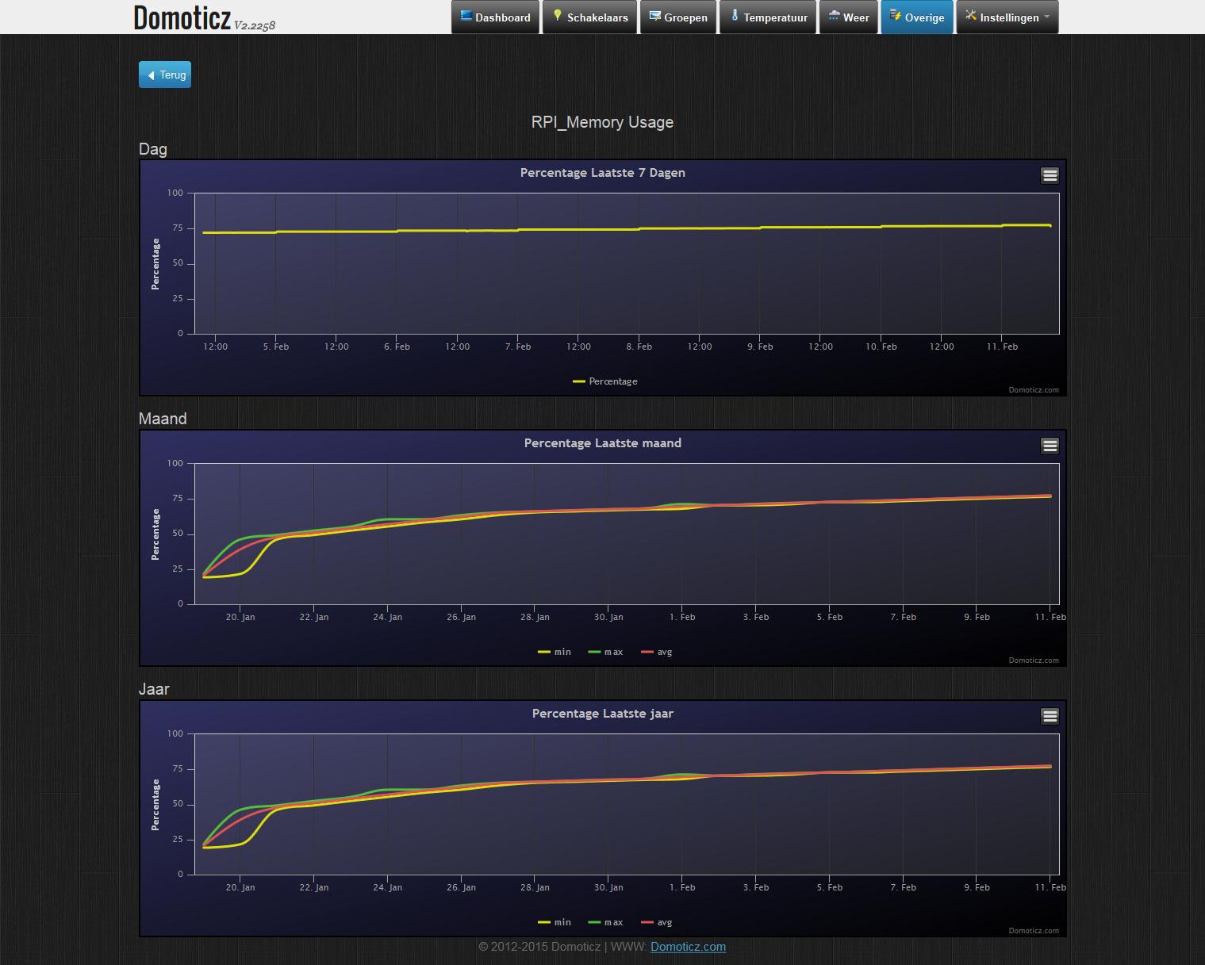Open chart menu for Laatste jaar
Image resolution: width=1205 pixels, height=965 pixels.
pyautogui.click(x=1050, y=716)
